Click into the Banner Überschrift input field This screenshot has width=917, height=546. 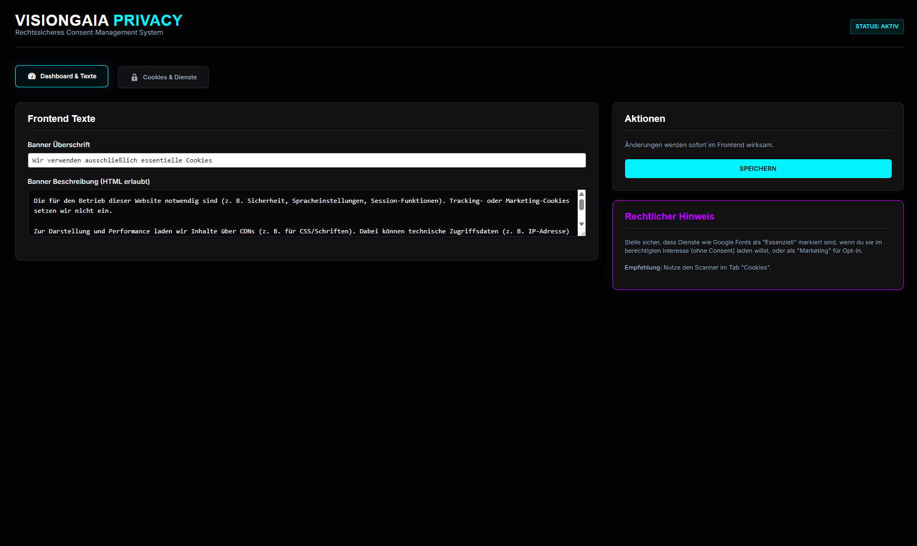point(306,160)
